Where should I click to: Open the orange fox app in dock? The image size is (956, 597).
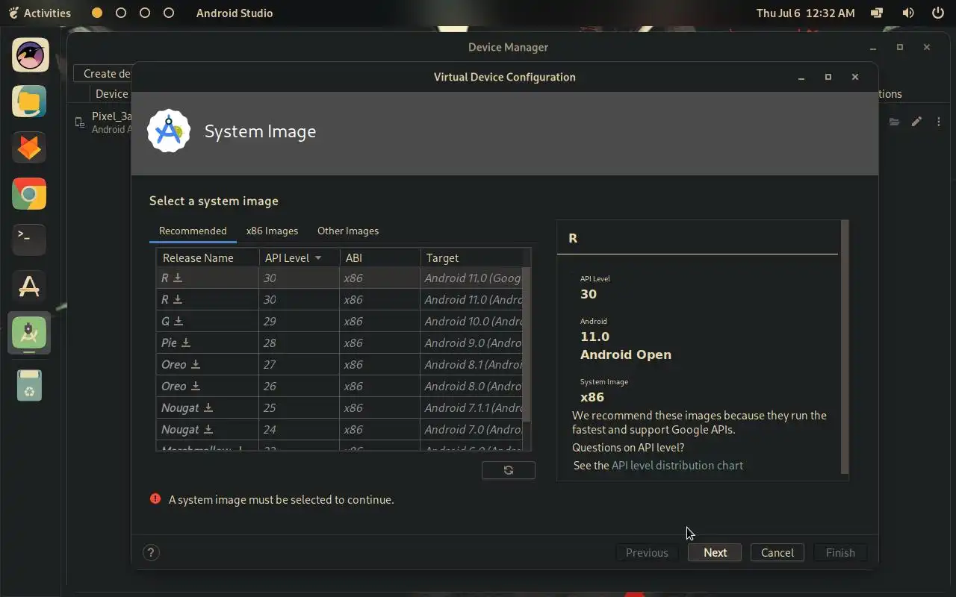click(29, 148)
